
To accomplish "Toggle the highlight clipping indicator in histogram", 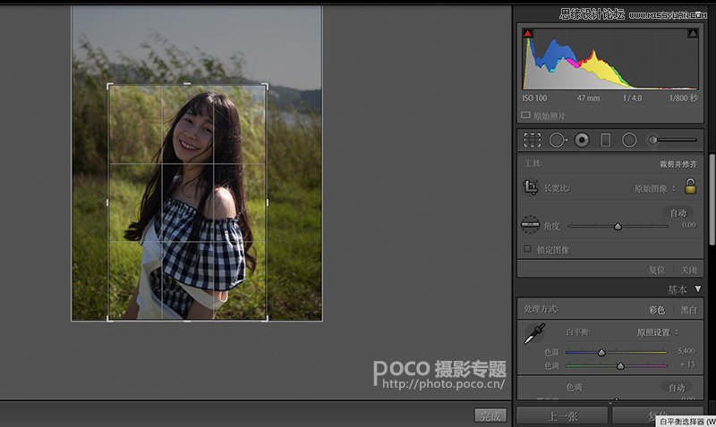I will [x=693, y=33].
